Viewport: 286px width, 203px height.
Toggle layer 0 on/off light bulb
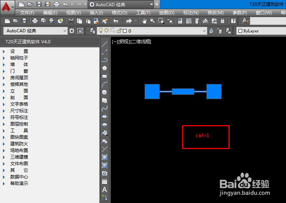coord(101,30)
